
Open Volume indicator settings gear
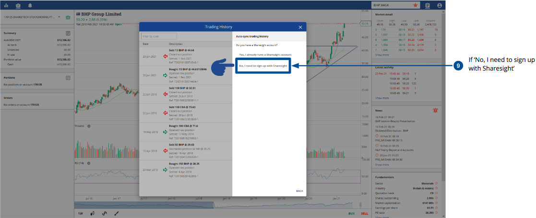(x=89, y=126)
